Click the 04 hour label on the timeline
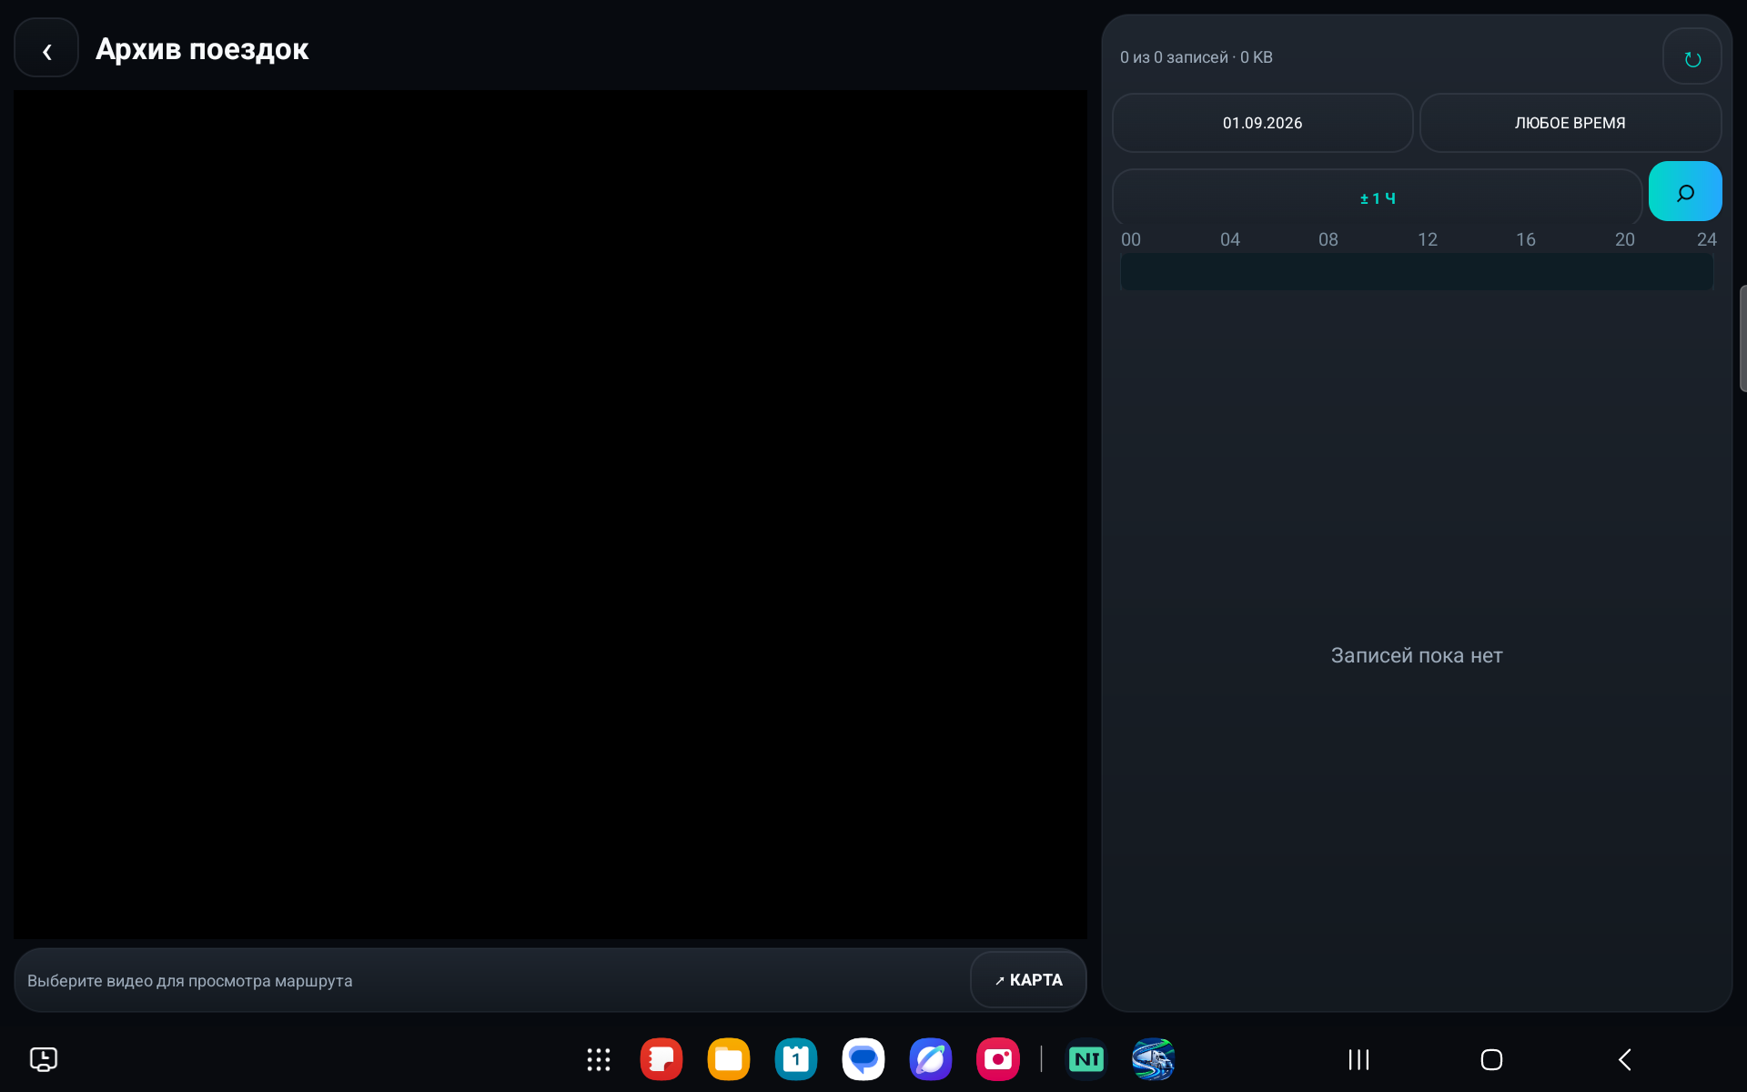The width and height of the screenshot is (1747, 1092). [1230, 239]
